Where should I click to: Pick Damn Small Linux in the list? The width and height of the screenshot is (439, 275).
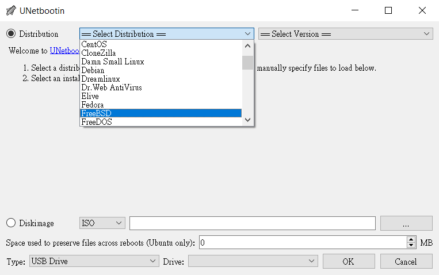pos(161,62)
